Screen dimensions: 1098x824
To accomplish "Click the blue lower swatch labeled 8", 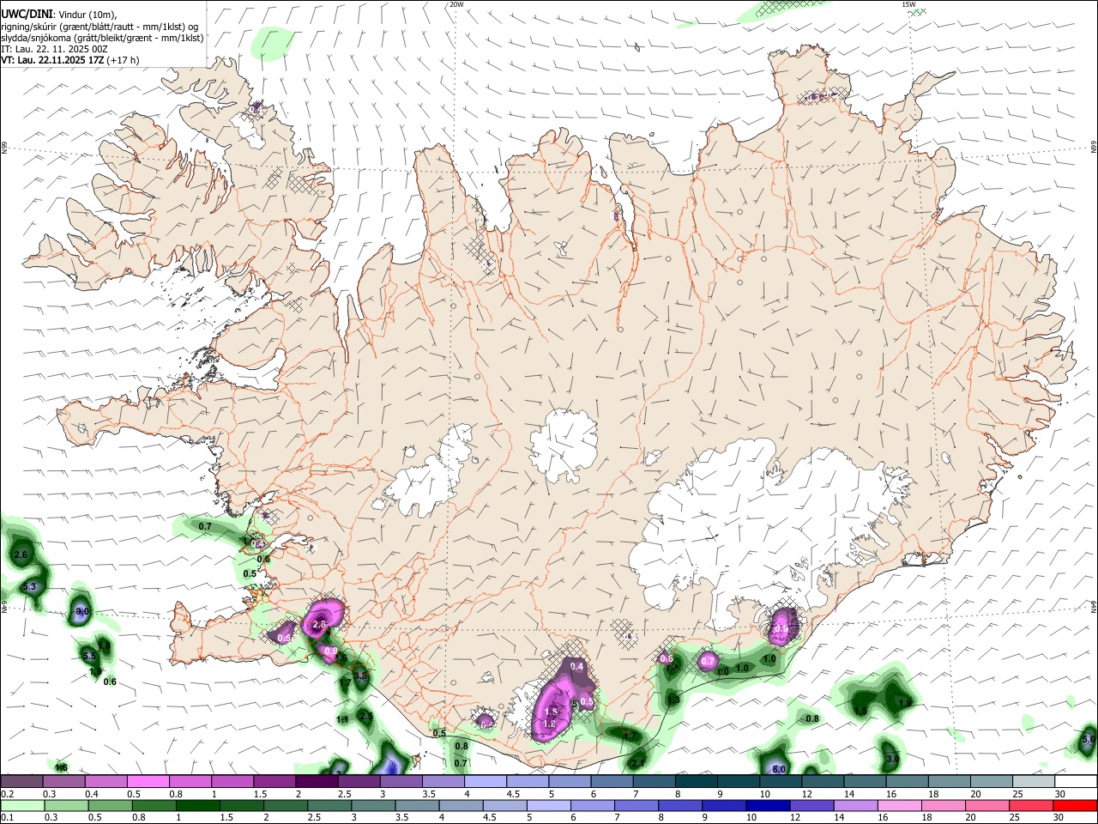I will coord(680,805).
